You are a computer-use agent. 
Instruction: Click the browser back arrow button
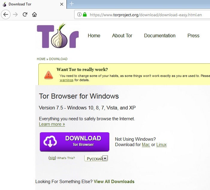[x=6, y=14]
